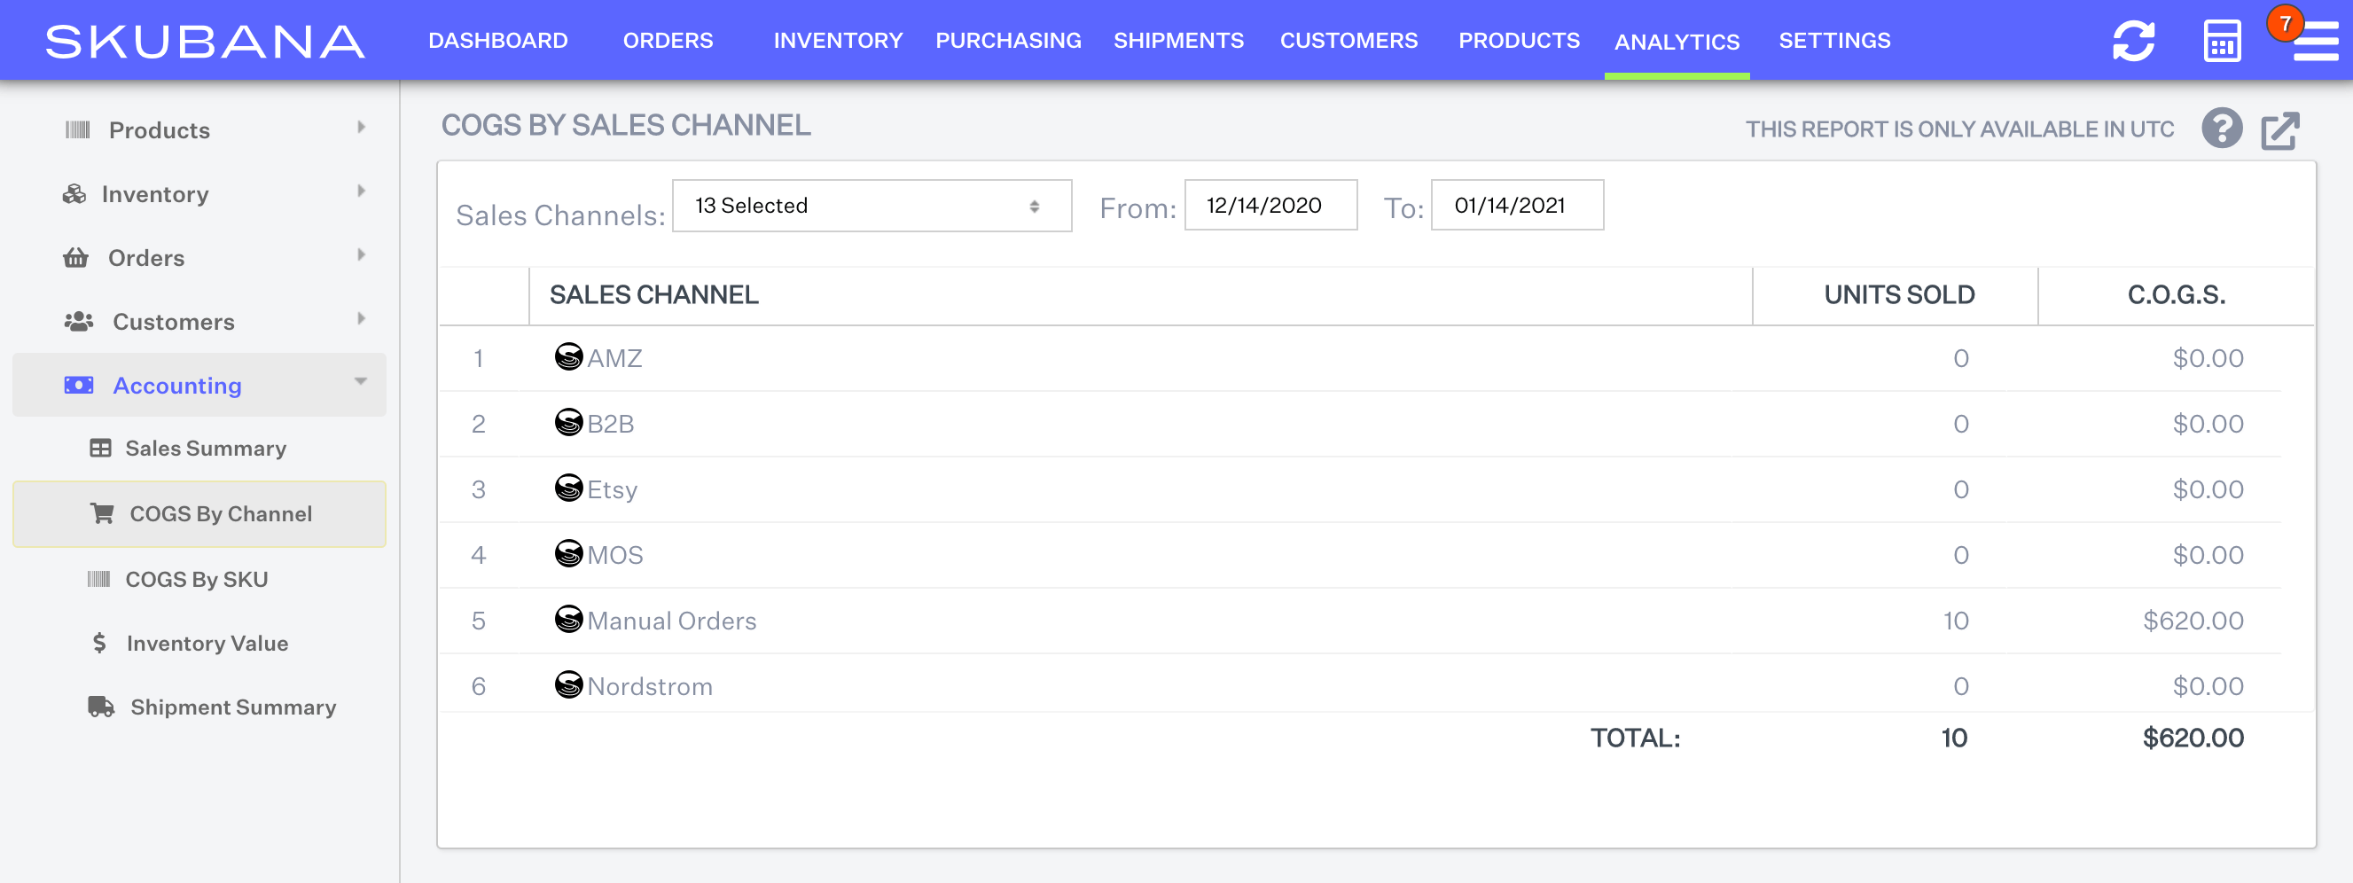Click the channel icon beside Nordstrom
The width and height of the screenshot is (2353, 883).
coord(569,684)
